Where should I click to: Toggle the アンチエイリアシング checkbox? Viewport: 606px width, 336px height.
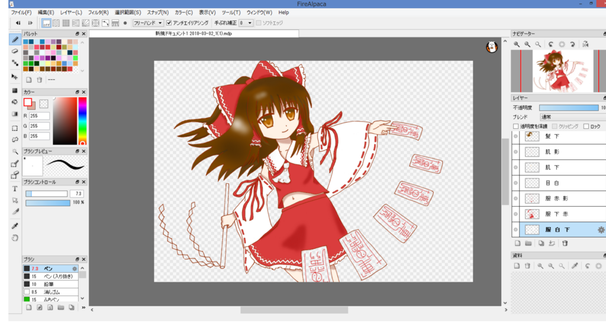coord(169,23)
